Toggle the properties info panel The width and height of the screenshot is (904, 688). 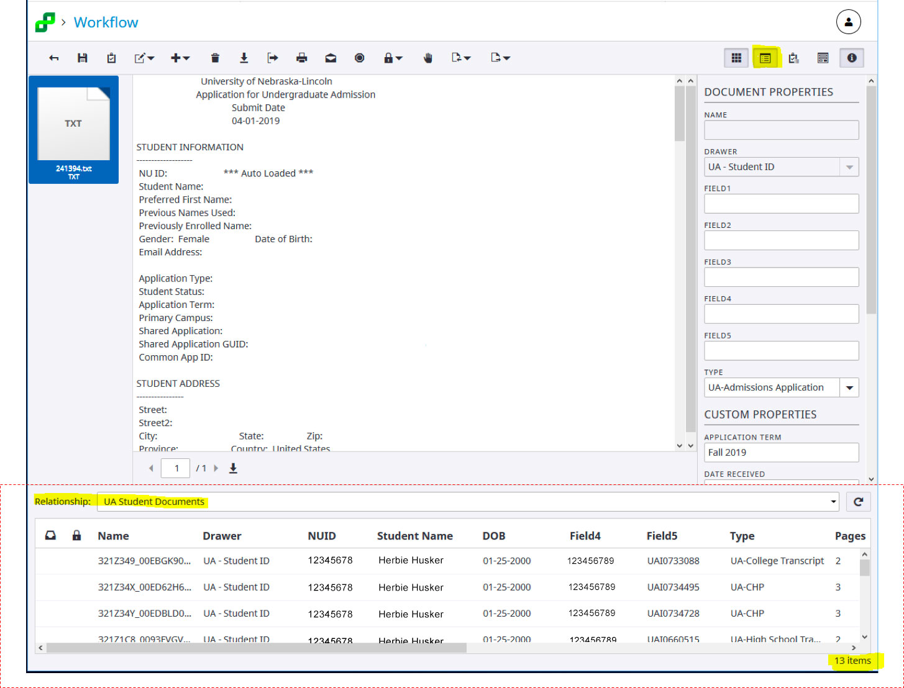(x=852, y=58)
